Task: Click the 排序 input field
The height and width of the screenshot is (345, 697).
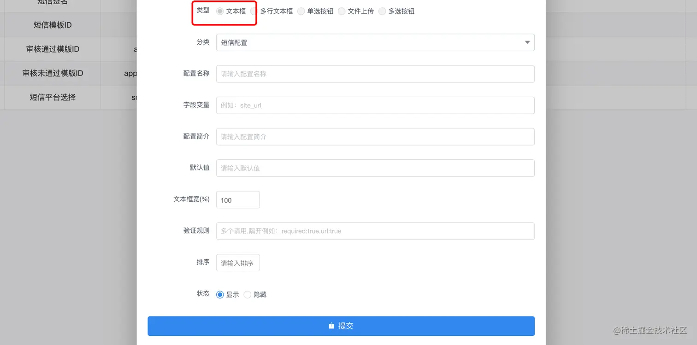Action: (238, 263)
